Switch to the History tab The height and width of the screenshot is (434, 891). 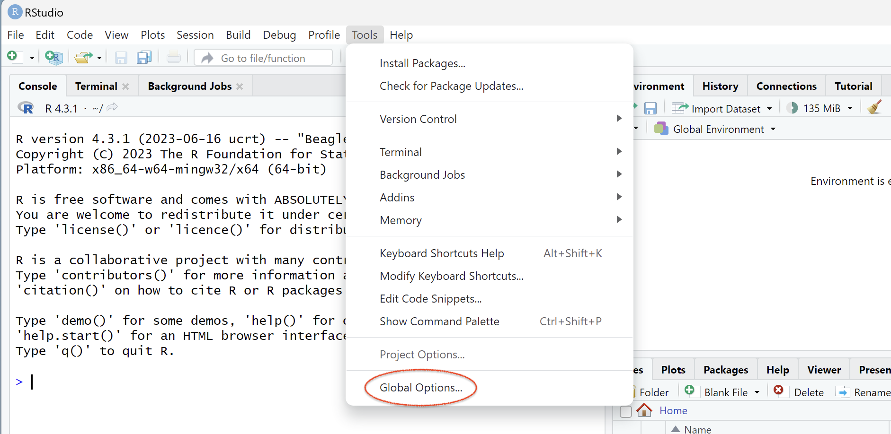[720, 86]
